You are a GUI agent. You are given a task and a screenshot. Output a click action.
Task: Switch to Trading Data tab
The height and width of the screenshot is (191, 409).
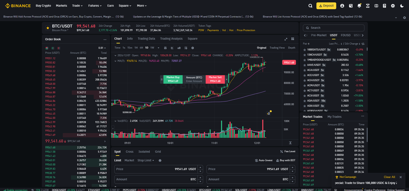point(146,39)
